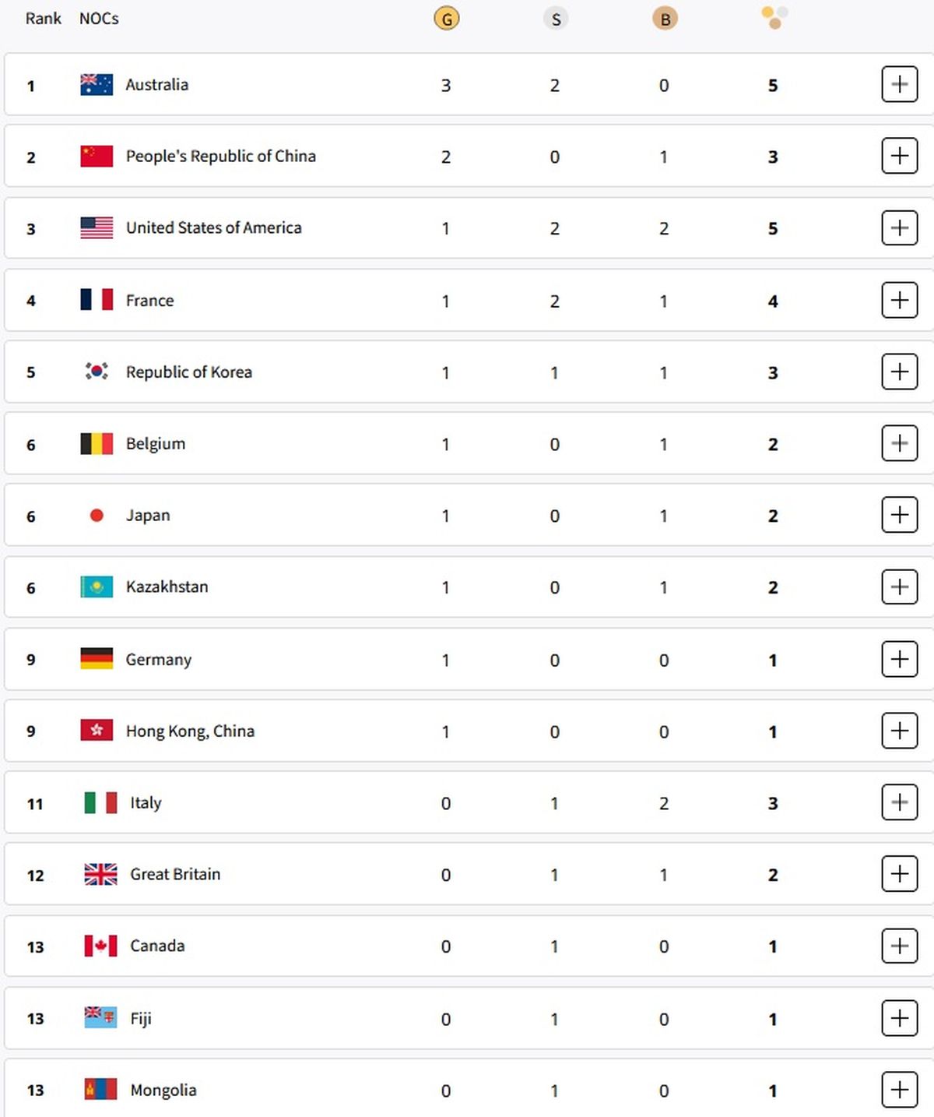934x1117 pixels.
Task: Click the bronze medal column icon
Action: 665,19
